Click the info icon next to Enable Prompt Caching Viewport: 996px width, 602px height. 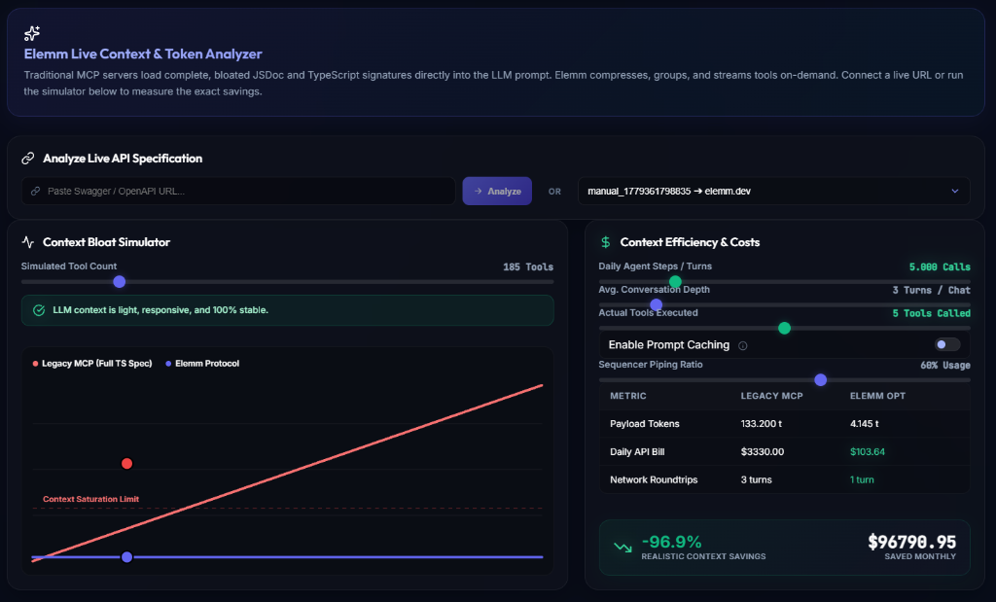coord(742,345)
